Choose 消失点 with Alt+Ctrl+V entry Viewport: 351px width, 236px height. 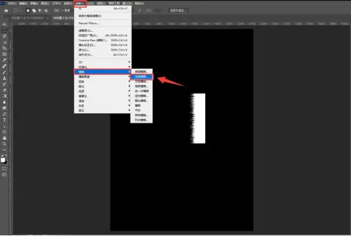pos(103,55)
